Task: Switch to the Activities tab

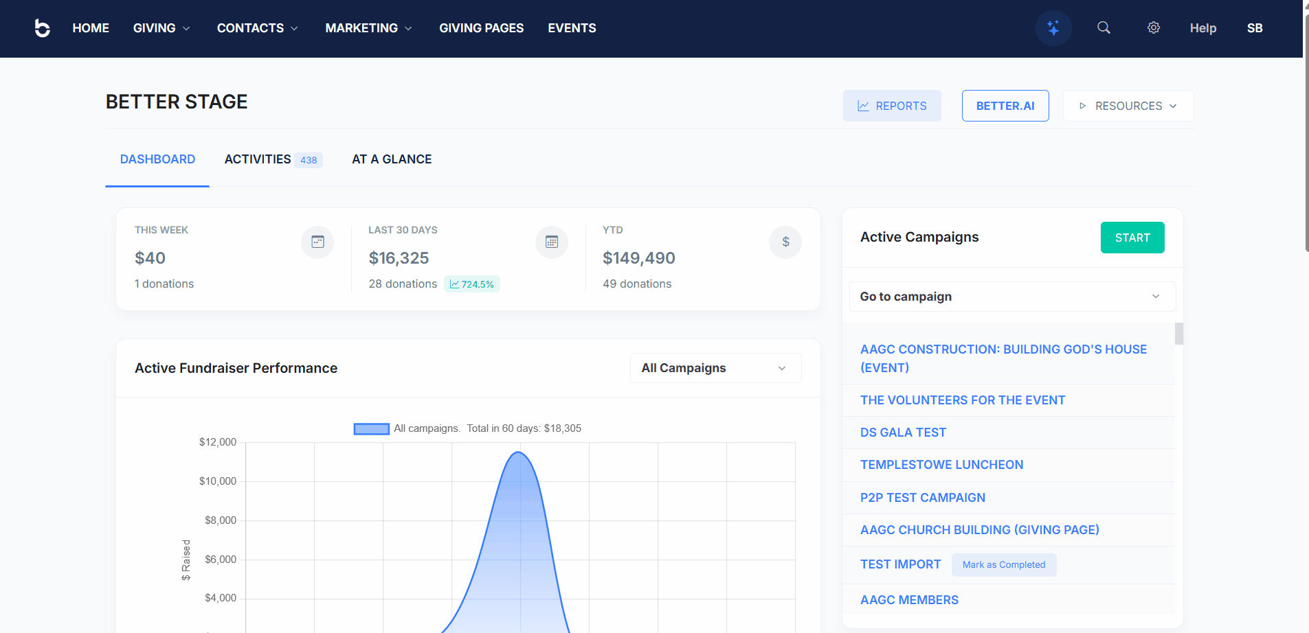Action: [x=273, y=159]
